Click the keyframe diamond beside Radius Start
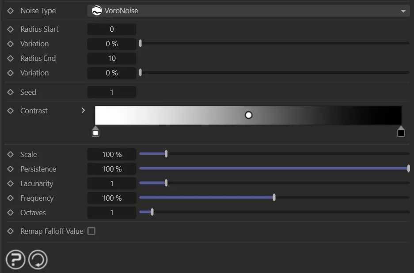The image size is (414, 273). [x=11, y=29]
